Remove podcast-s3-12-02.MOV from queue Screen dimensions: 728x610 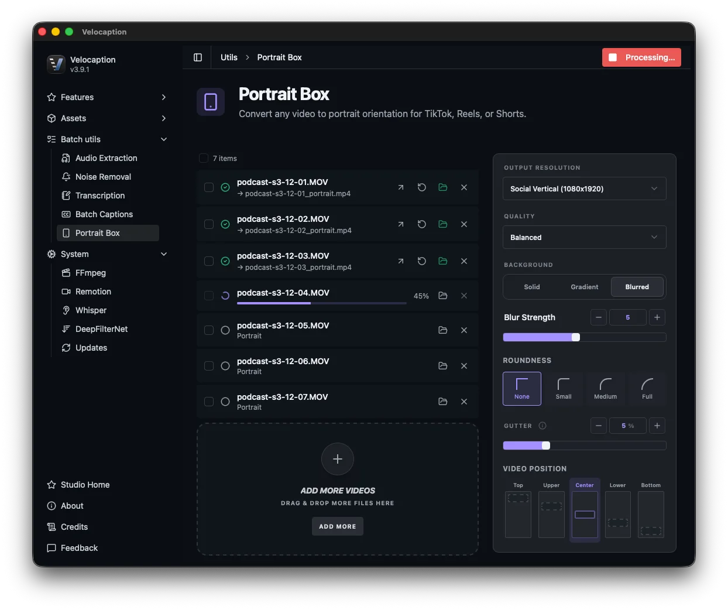464,224
